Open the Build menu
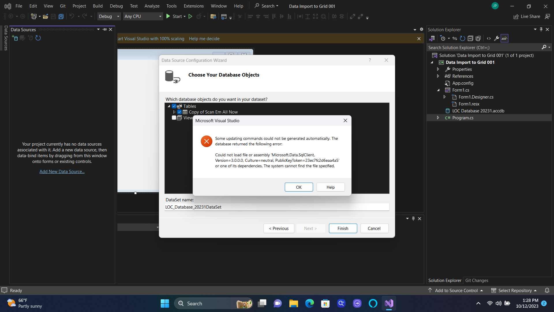Image resolution: width=554 pixels, height=312 pixels. click(x=98, y=6)
